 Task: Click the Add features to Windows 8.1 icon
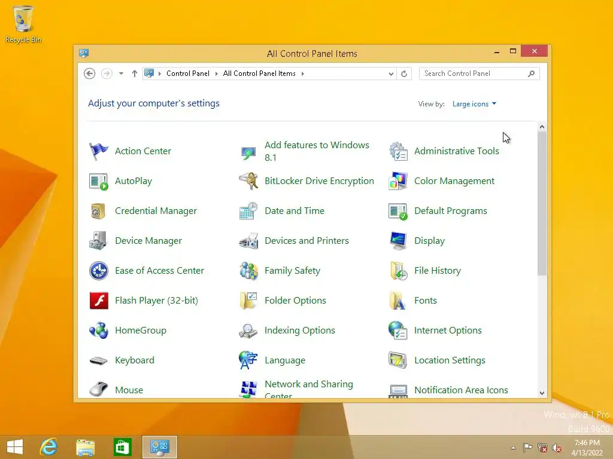(248, 152)
